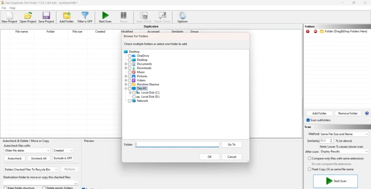Screen dimensions: 371x189
Task: Enable Compare only files with same extensions
Action: point(309,159)
